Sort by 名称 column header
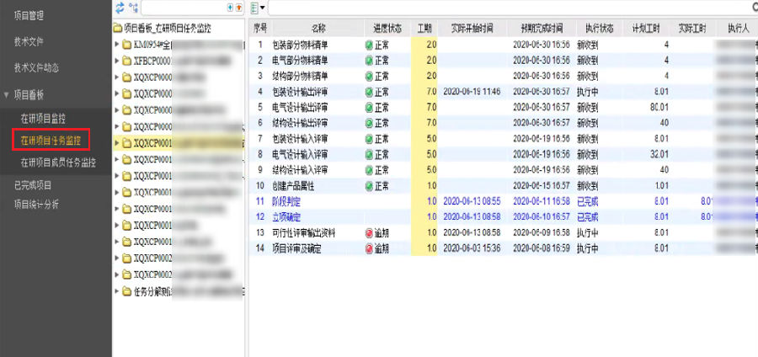The image size is (758, 357). [x=318, y=29]
